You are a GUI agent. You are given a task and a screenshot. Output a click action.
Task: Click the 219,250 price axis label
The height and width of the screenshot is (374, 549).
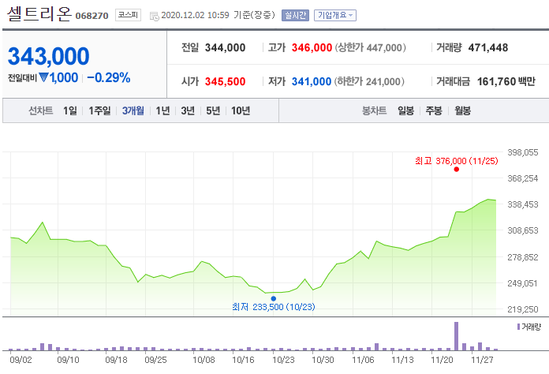(x=523, y=309)
